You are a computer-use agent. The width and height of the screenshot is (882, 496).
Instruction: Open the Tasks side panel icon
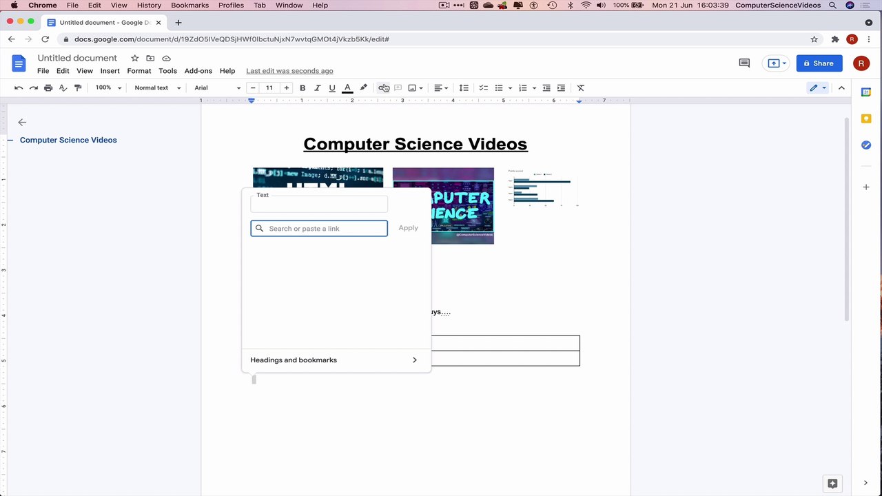[x=866, y=145]
